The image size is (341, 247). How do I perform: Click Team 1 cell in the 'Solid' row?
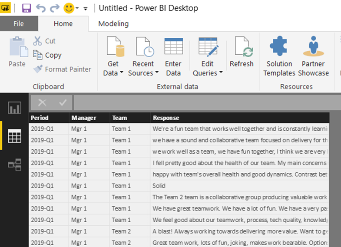pyautogui.click(x=130, y=186)
